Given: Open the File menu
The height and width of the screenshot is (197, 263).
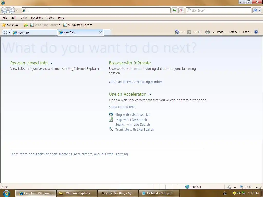Looking at the screenshot, I should pyautogui.click(x=5, y=18).
